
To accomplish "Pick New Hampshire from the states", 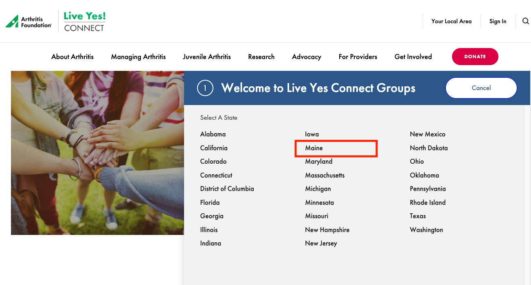I will click(327, 230).
